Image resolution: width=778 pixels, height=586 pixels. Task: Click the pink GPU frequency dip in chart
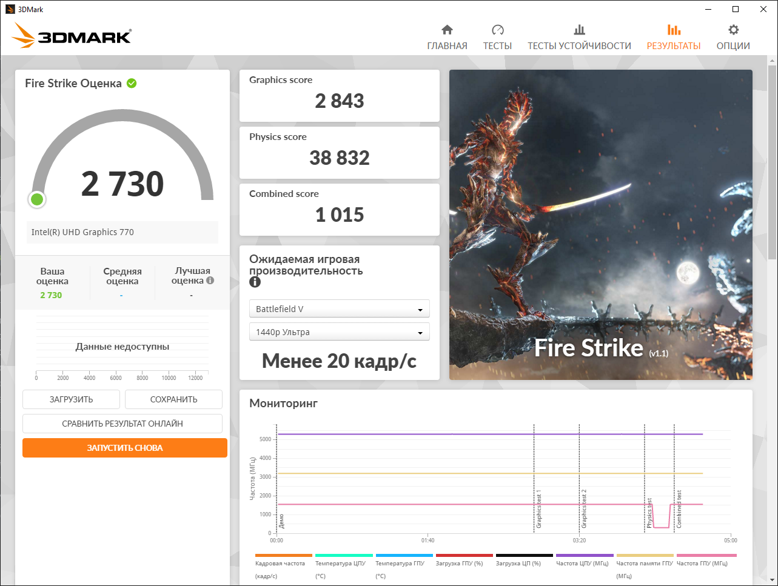tap(661, 527)
